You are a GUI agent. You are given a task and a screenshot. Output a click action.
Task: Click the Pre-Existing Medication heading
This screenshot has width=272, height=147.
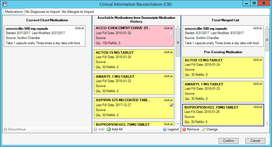pos(223,52)
